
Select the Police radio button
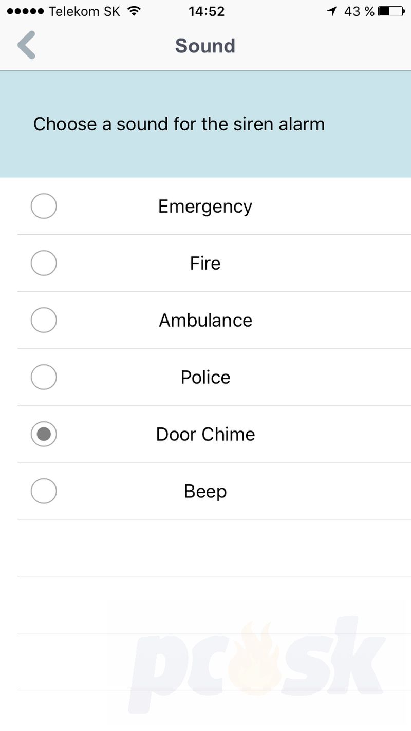(x=44, y=377)
